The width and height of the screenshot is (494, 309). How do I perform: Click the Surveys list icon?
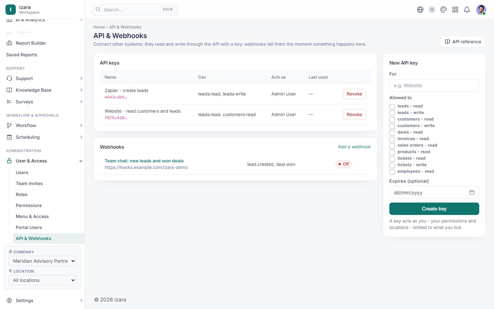(9, 102)
